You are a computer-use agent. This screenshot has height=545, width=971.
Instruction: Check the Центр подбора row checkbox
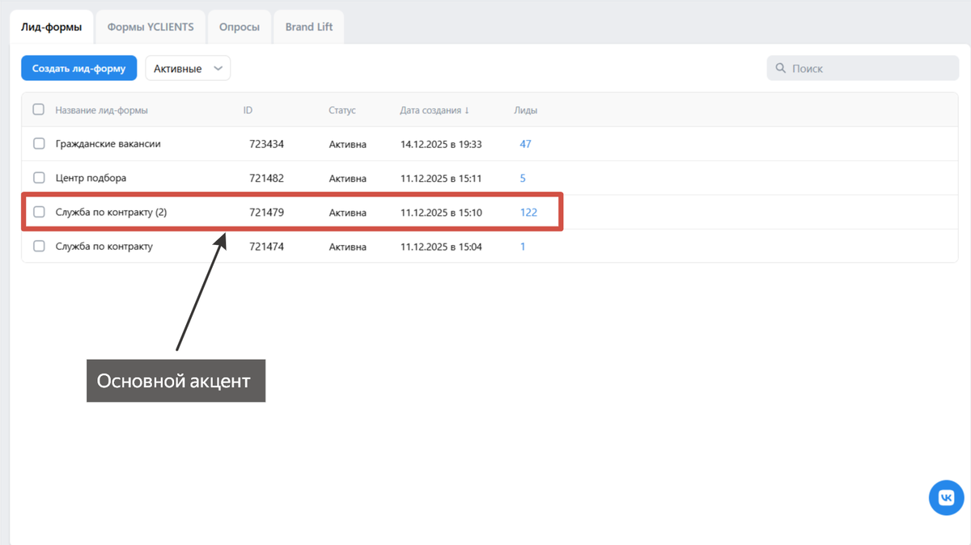click(x=39, y=178)
